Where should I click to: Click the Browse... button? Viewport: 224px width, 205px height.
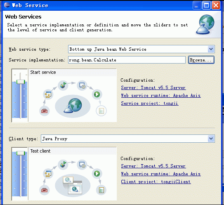pos(201,60)
